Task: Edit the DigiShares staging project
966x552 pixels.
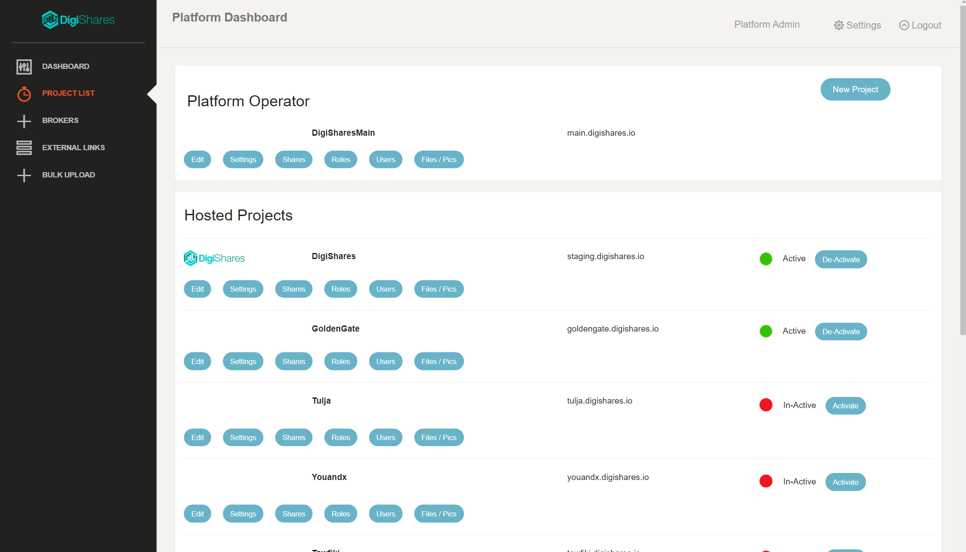Action: pyautogui.click(x=198, y=289)
